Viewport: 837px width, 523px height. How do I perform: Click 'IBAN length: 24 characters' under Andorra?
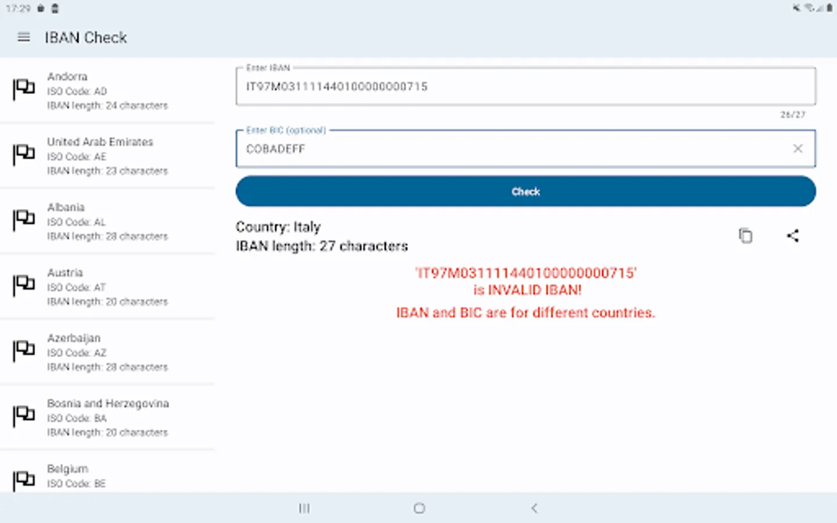pos(108,106)
